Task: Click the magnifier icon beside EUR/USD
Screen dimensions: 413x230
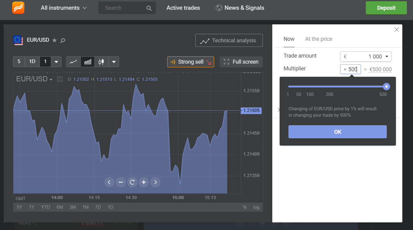Action: [63, 40]
